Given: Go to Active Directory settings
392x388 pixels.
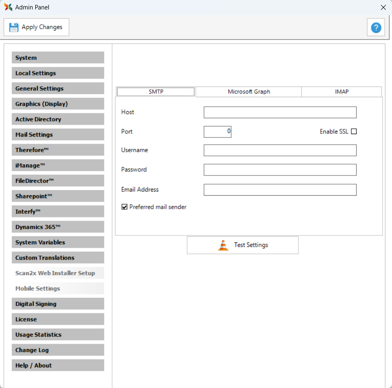Looking at the screenshot, I should click(x=58, y=119).
